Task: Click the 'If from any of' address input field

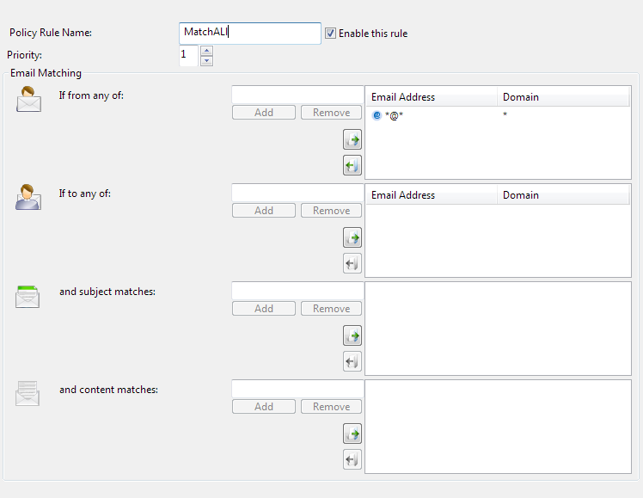Action: coord(297,95)
